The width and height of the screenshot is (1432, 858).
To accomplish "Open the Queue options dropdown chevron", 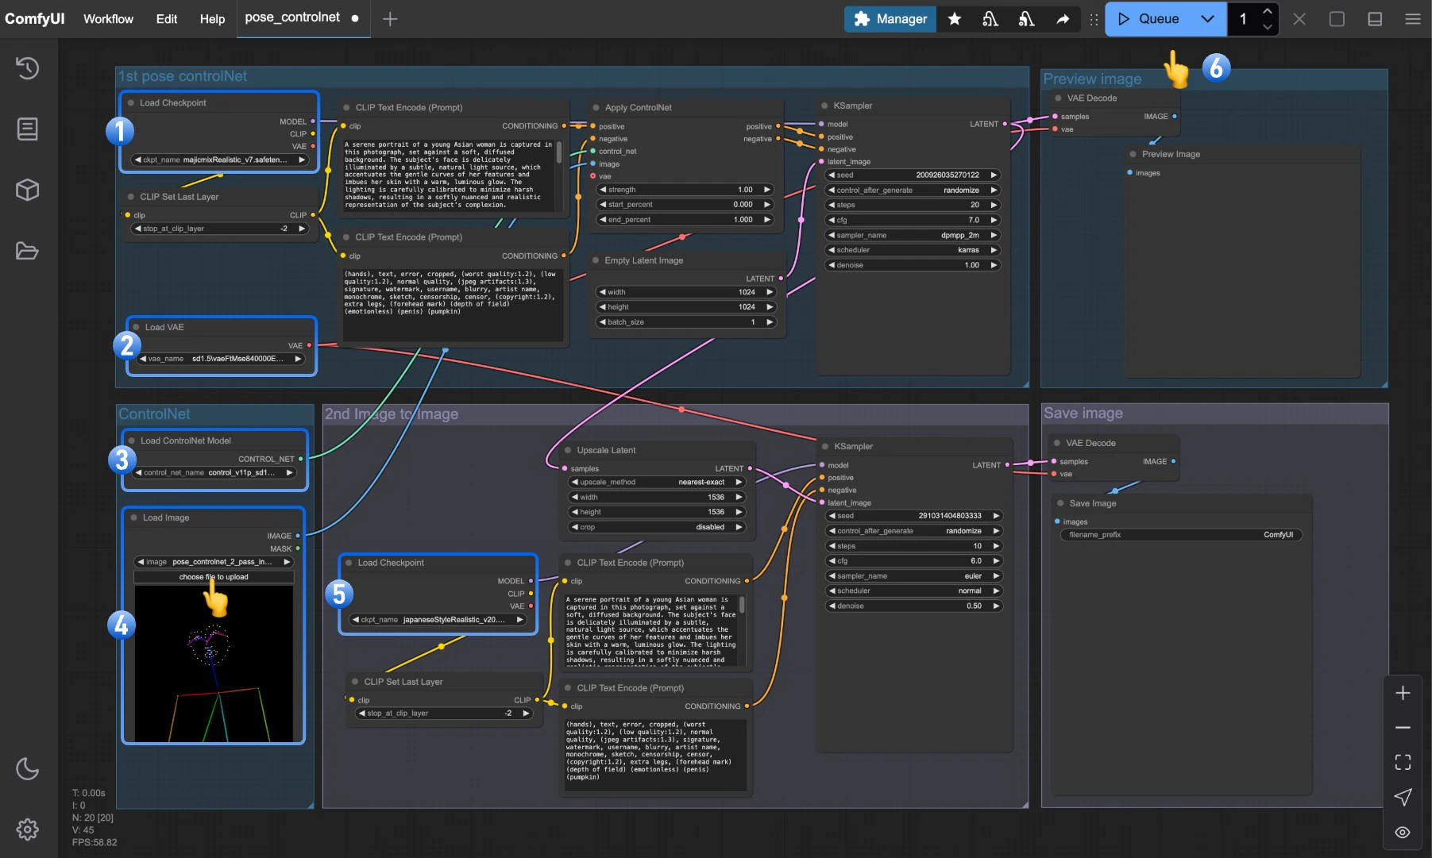I will pyautogui.click(x=1210, y=18).
